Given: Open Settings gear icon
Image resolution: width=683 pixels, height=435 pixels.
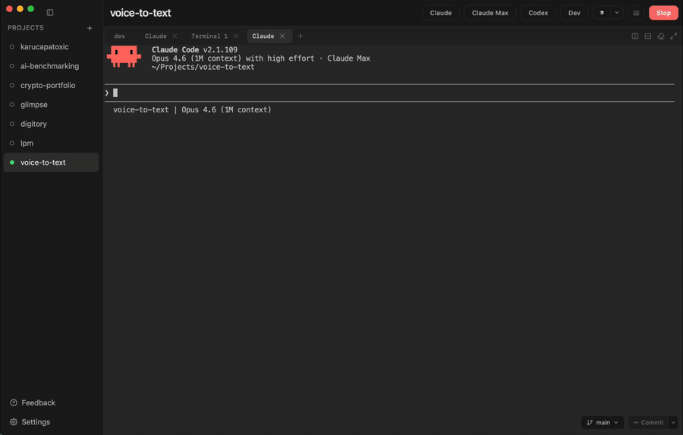Looking at the screenshot, I should coord(14,422).
